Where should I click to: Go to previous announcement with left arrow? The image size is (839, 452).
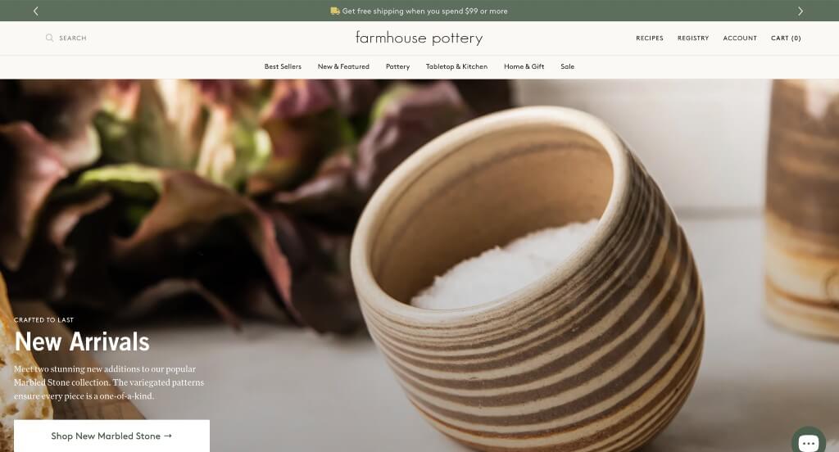[36, 11]
